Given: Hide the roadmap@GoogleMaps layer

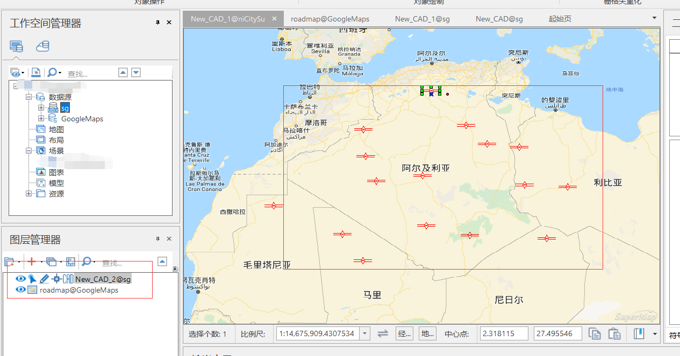Looking at the screenshot, I should pyautogui.click(x=21, y=290).
